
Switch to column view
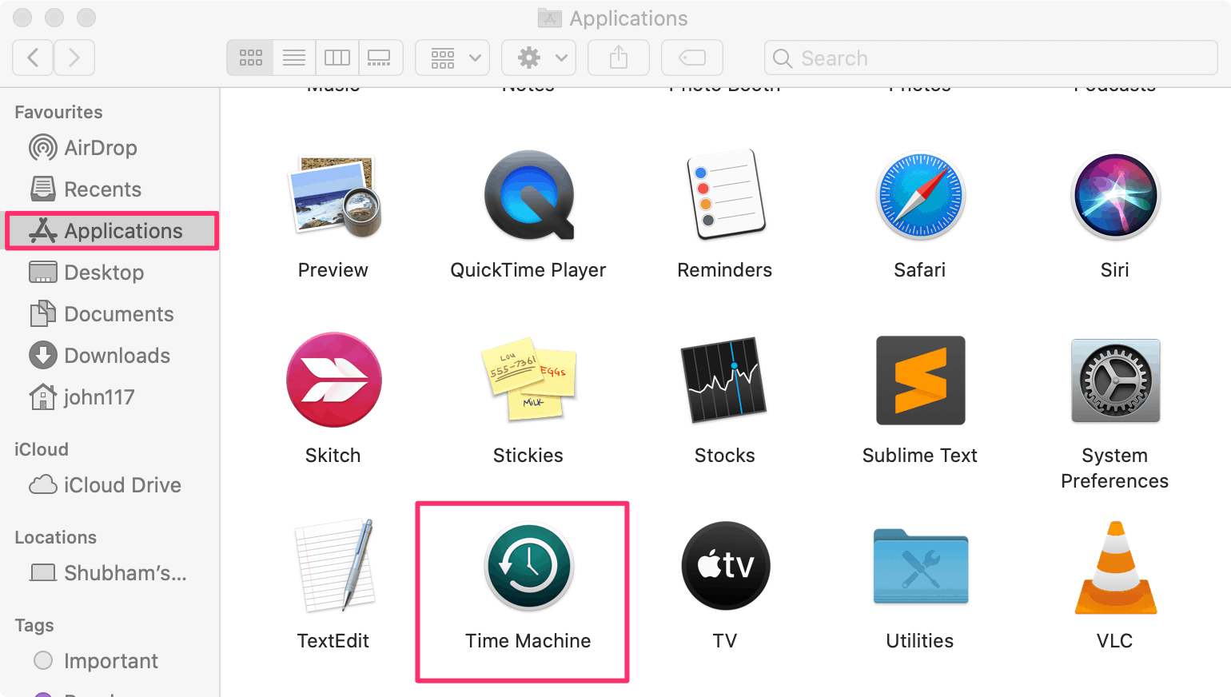click(337, 57)
